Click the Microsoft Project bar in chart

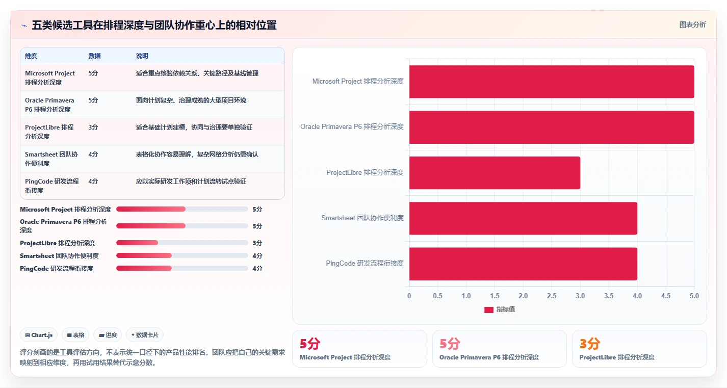(x=552, y=82)
